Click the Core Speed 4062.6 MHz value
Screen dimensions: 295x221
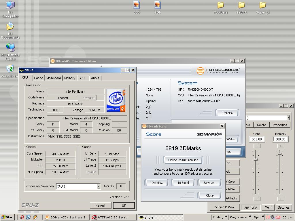click(x=60, y=154)
